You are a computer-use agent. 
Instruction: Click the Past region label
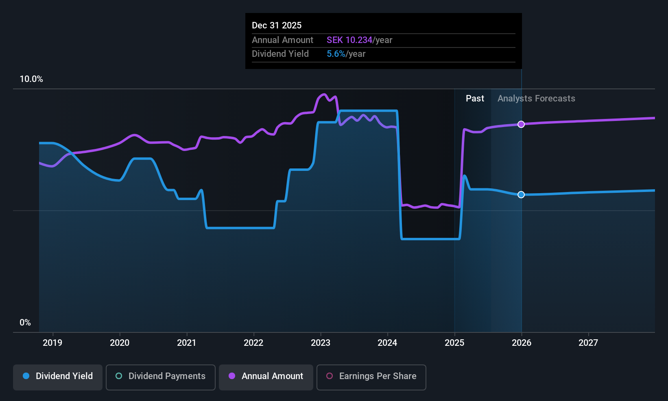tap(475, 99)
